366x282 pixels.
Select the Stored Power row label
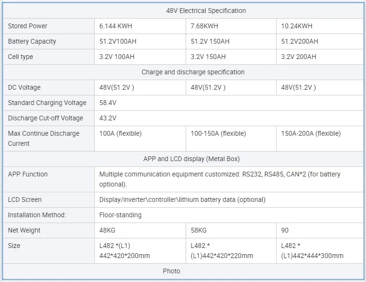[27, 26]
